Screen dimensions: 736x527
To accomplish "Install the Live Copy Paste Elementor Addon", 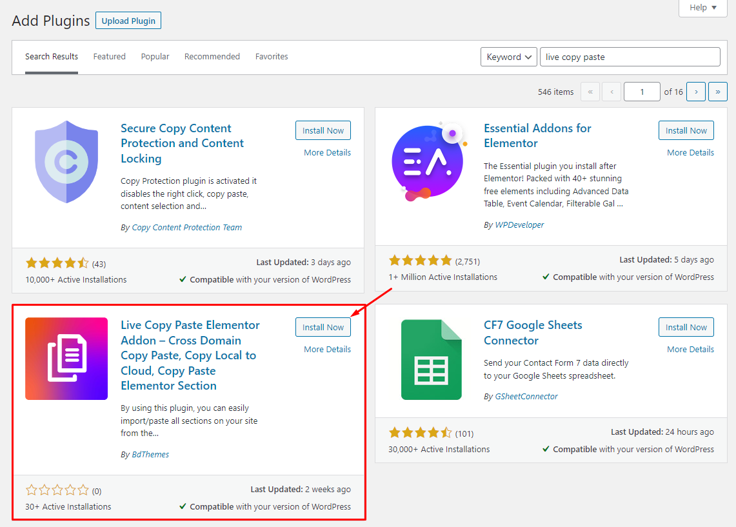I will (323, 327).
